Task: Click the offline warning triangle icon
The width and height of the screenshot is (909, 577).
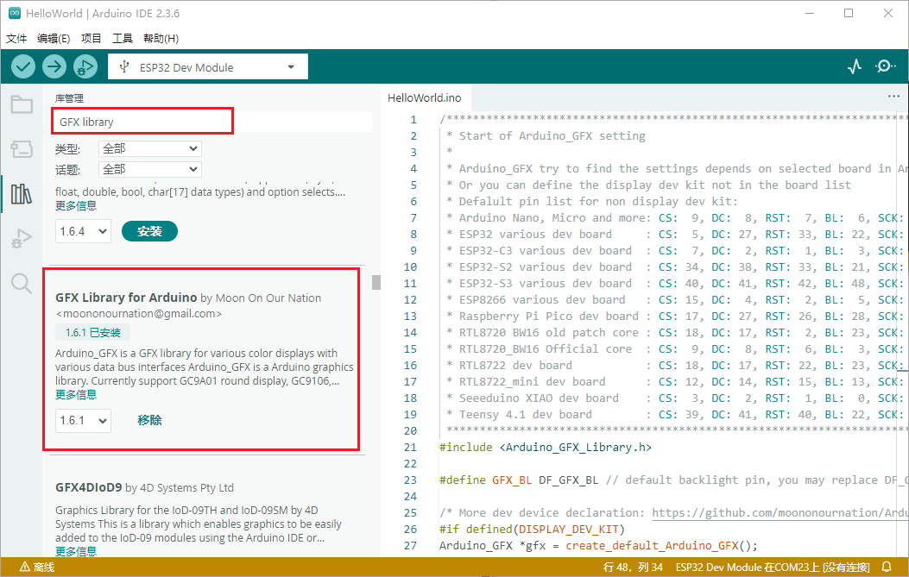Action: click(x=25, y=567)
